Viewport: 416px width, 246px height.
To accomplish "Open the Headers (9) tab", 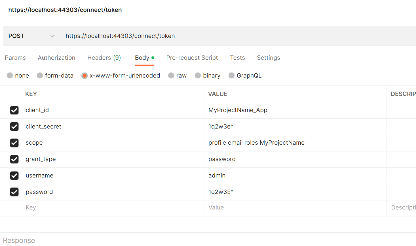I will point(104,58).
